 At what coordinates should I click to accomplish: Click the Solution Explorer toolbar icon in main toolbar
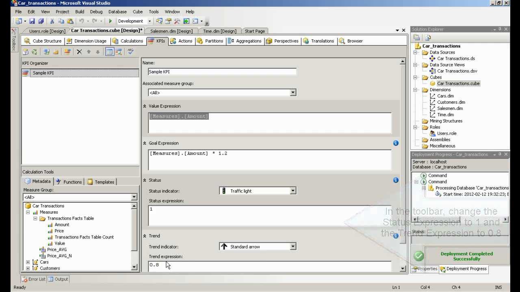click(159, 21)
